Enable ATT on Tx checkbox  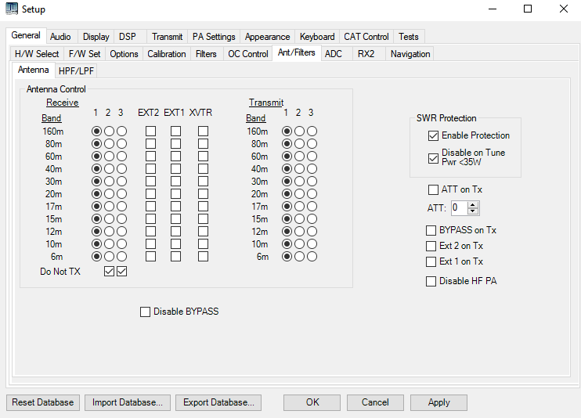(x=455, y=189)
